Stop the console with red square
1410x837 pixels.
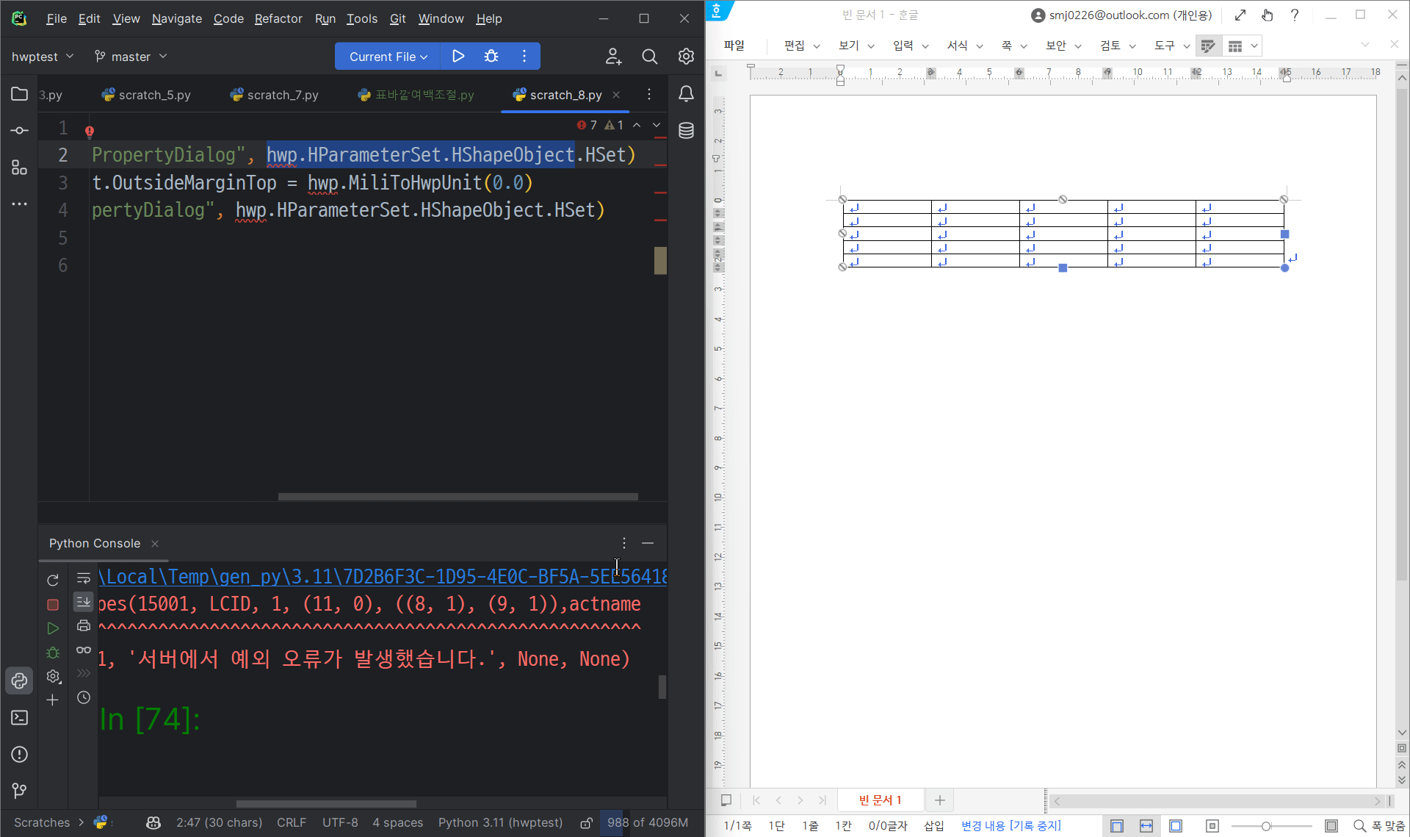click(x=53, y=605)
